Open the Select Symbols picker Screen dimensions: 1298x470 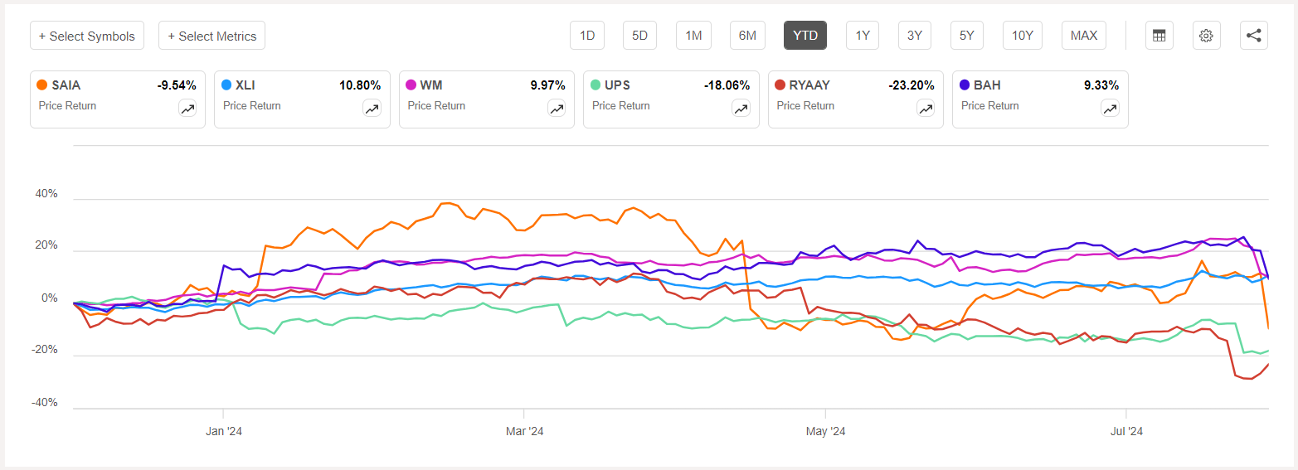87,36
